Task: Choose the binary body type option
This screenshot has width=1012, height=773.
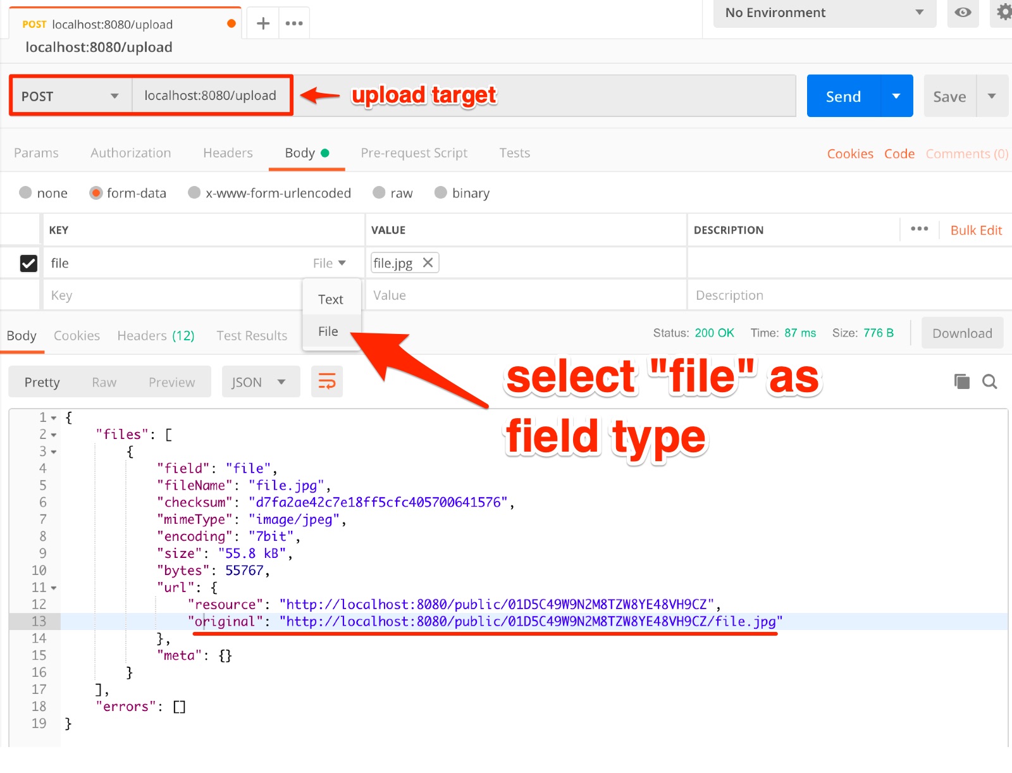Action: coord(441,193)
